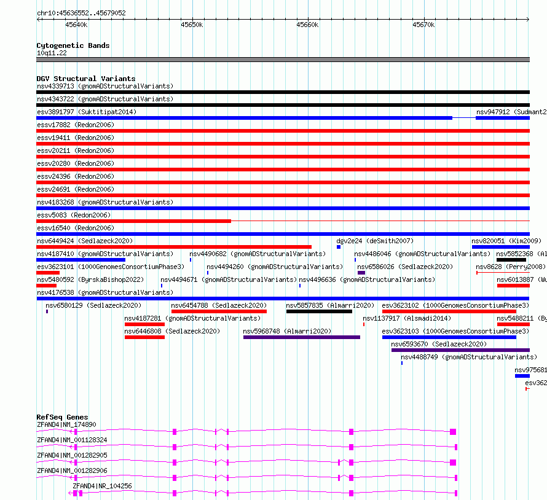Open the nsv6580129 Sedlazeck2020 label
Screen dimensions: 547x500
(93, 305)
